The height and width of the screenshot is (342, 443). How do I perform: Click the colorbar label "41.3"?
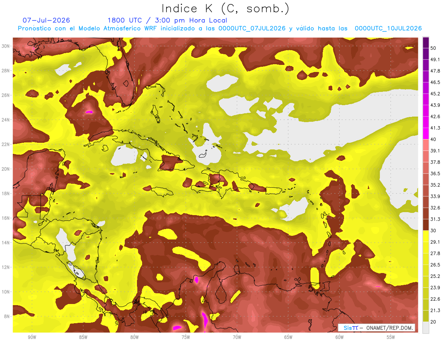pyautogui.click(x=435, y=128)
